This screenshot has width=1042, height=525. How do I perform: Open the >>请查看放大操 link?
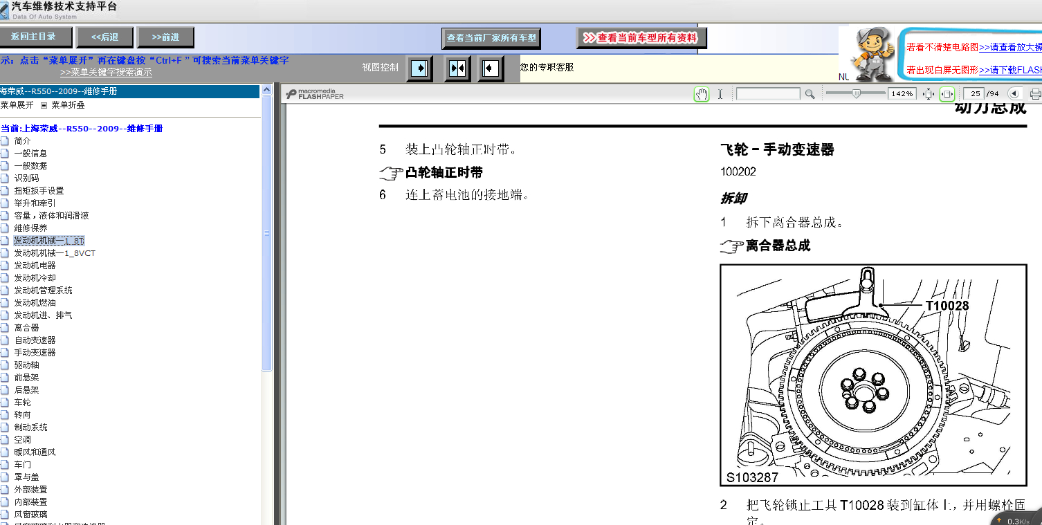tap(1011, 48)
